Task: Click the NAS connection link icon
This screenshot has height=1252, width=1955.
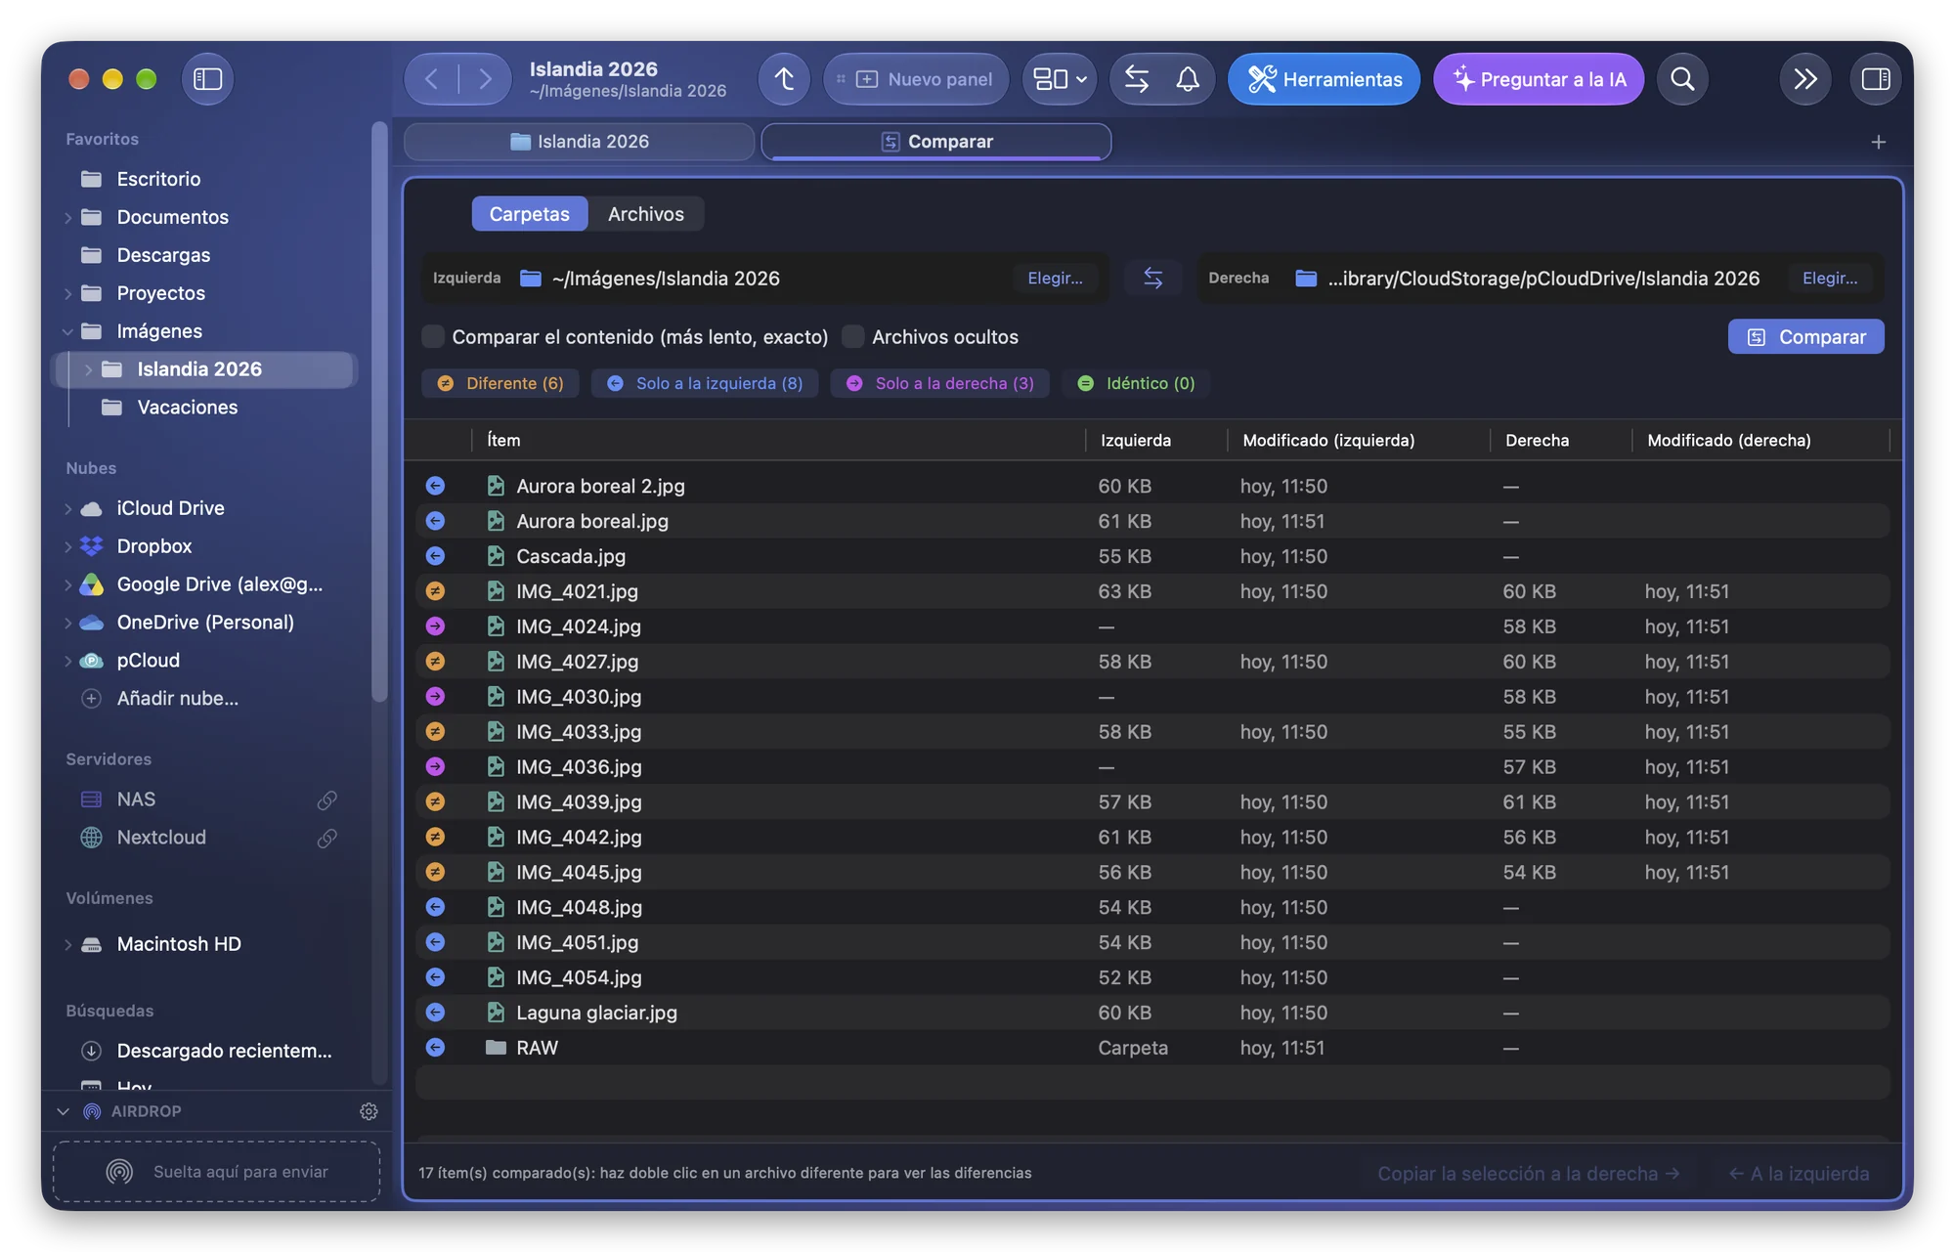Action: tap(326, 800)
